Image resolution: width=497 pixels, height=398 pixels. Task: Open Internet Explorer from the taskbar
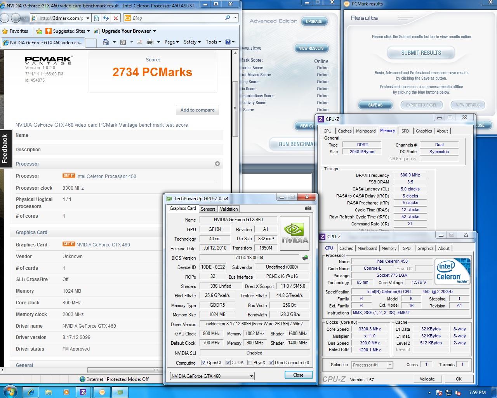[31, 392]
